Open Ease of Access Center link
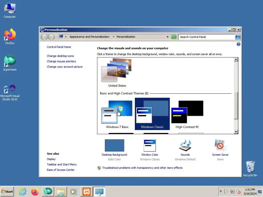Viewport: 263px width, 197px height. (x=61, y=170)
